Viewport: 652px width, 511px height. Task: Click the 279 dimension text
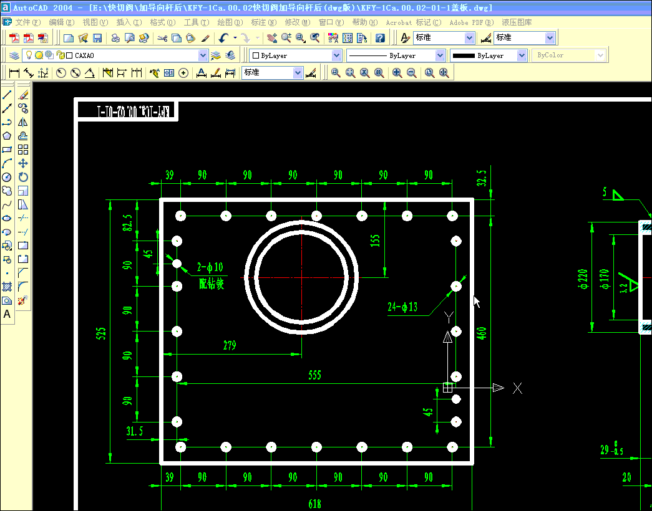tap(230, 345)
